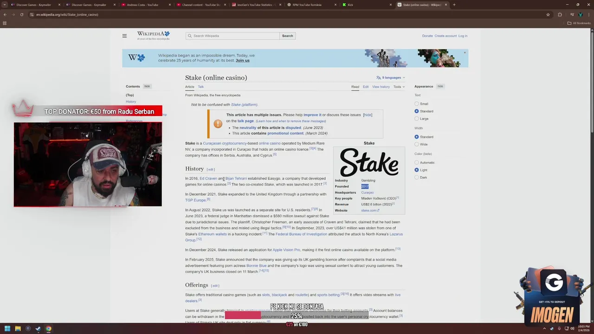
Task: Click the browser back arrow
Action: [5, 14]
